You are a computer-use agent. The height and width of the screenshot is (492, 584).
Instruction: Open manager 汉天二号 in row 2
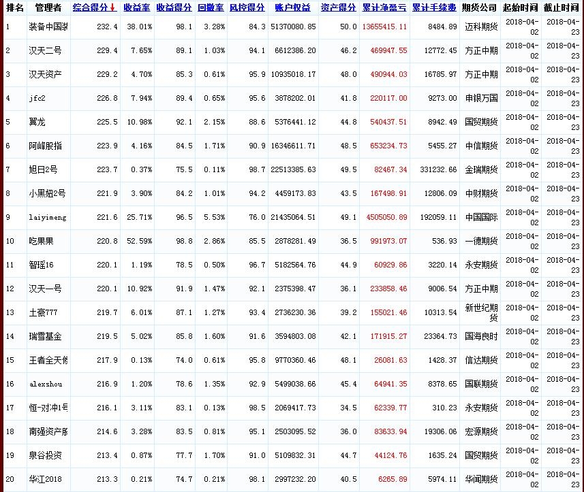[45, 51]
